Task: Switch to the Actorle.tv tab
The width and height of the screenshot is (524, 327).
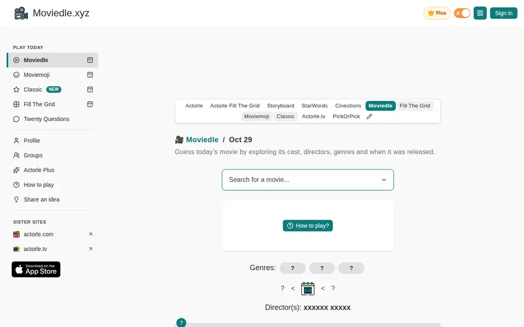Action: 313,117
